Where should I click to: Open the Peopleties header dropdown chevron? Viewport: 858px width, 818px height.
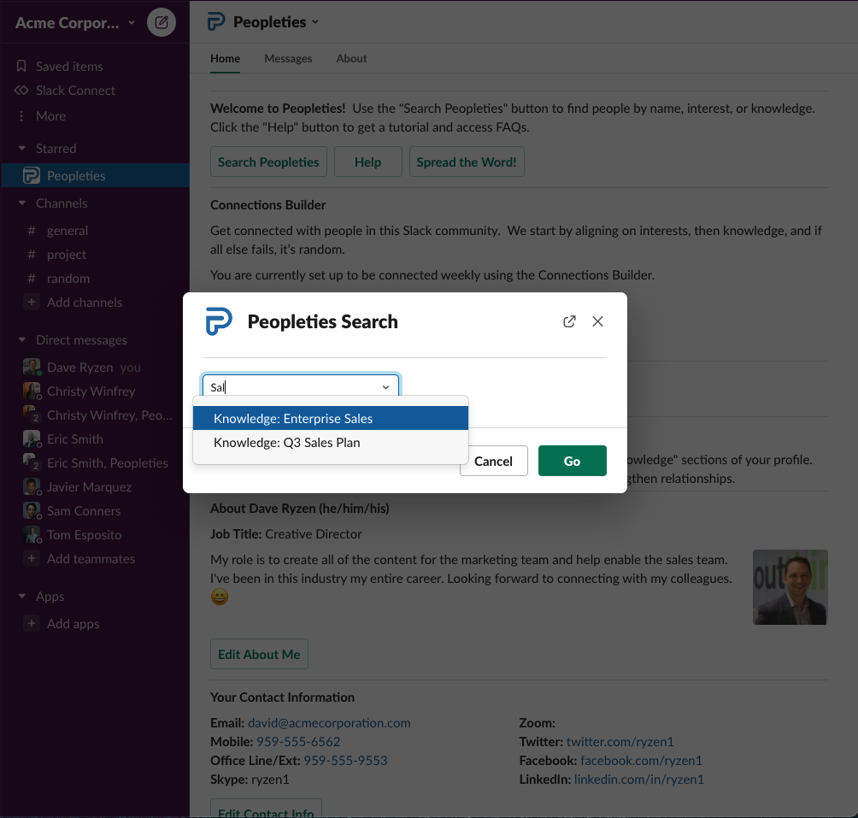315,22
